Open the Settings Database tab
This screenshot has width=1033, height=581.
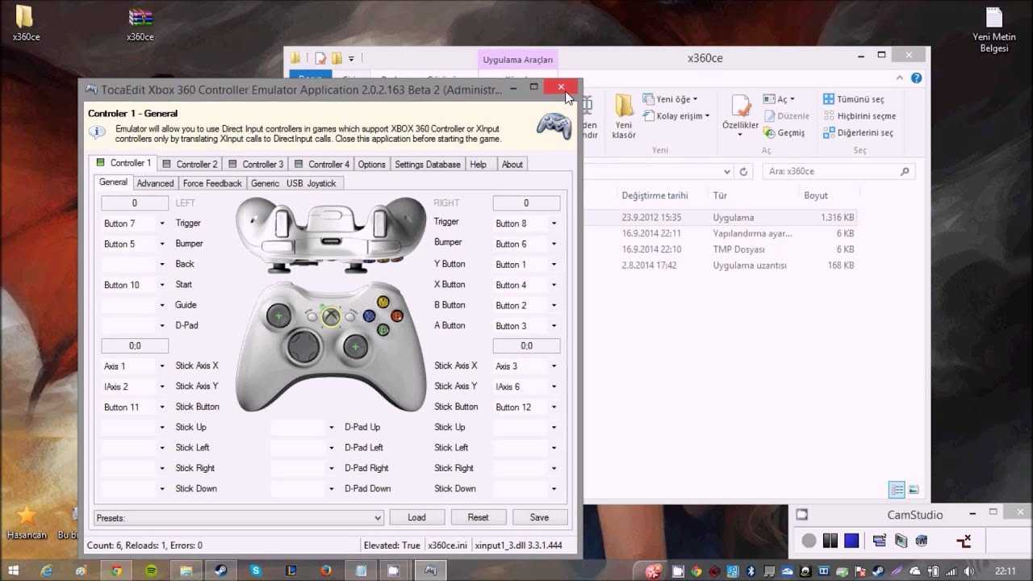click(427, 164)
